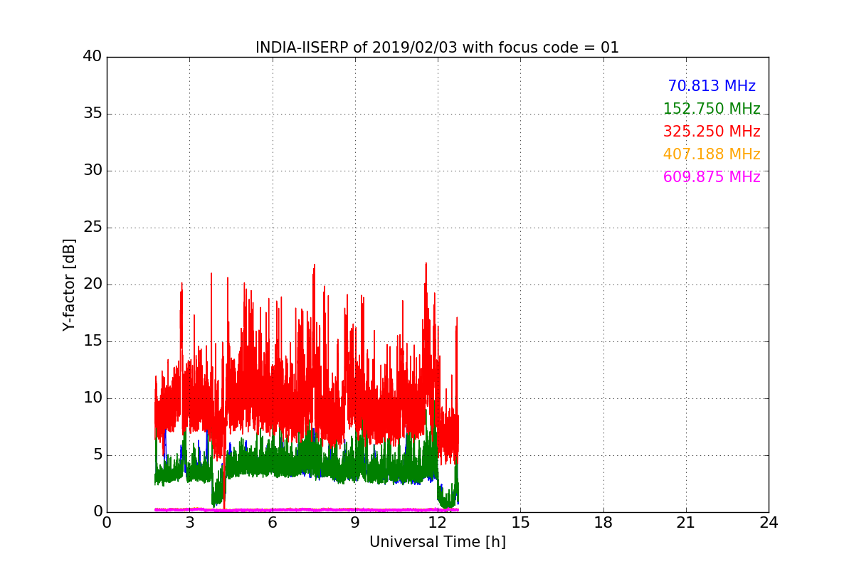Select the 609.875 MHz legend label
854x569 pixels.
coord(712,177)
